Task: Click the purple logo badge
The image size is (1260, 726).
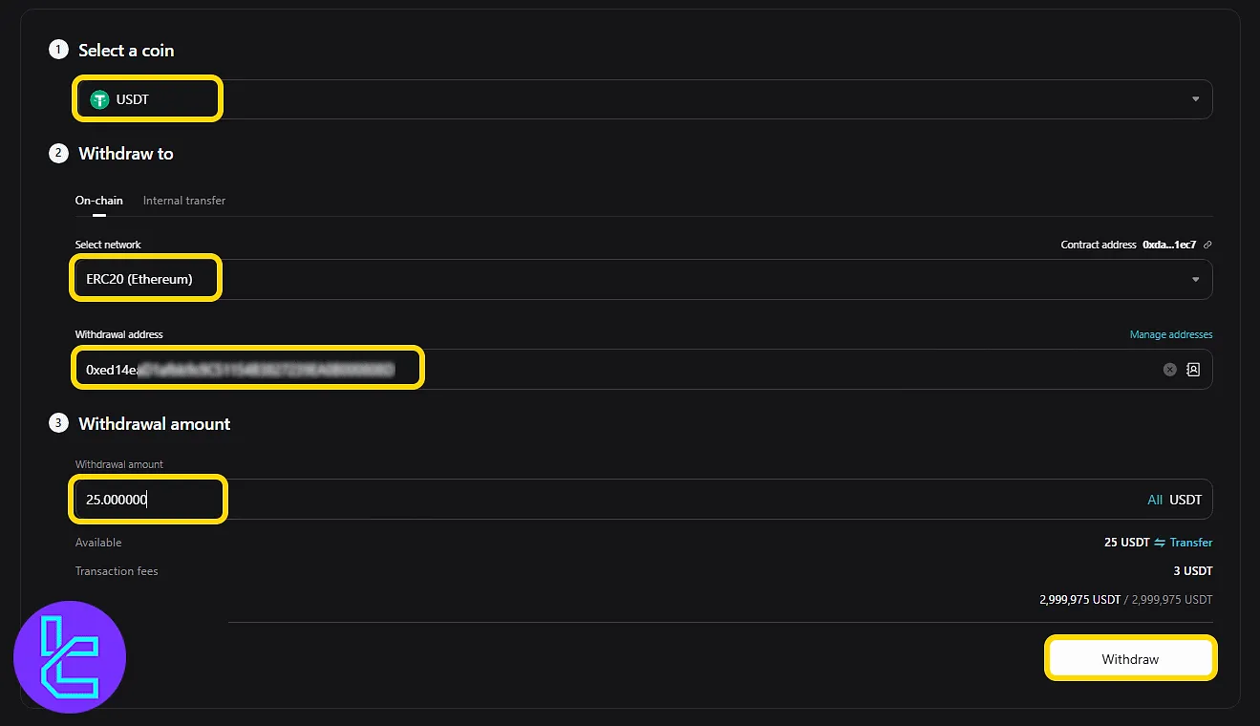Action: (x=70, y=657)
